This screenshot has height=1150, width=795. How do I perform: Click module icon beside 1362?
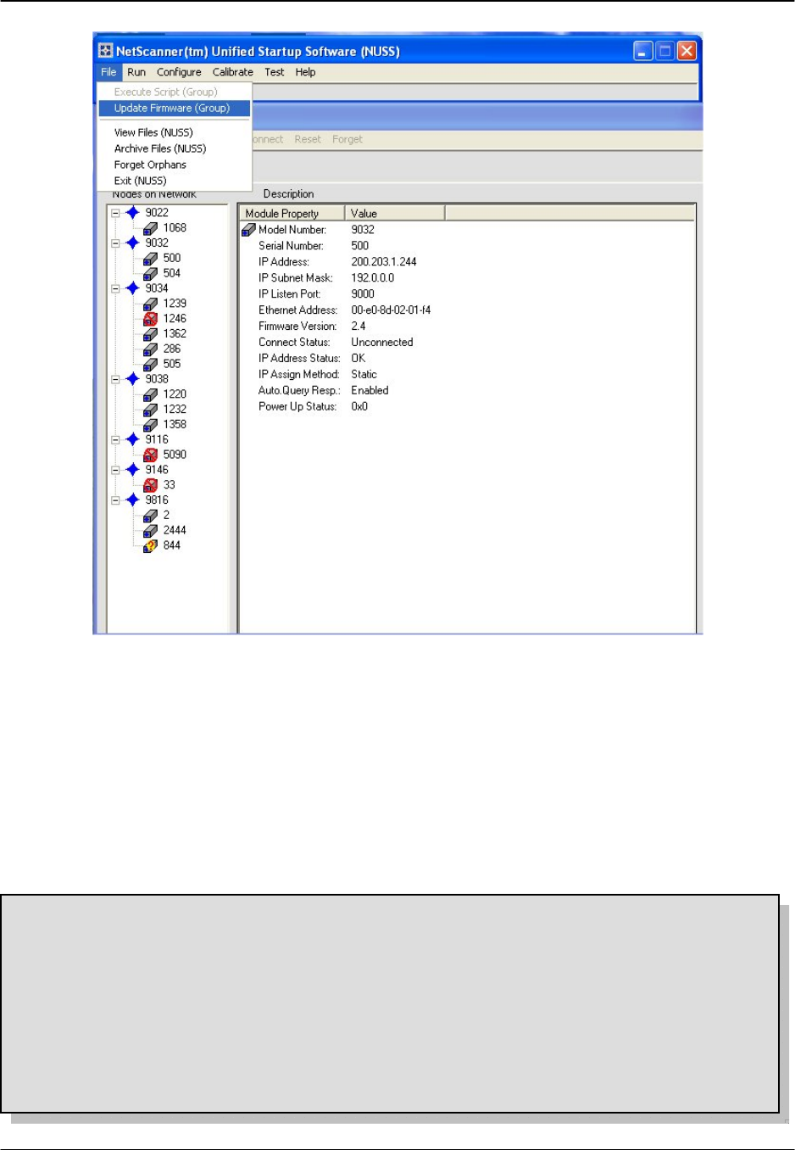pyautogui.click(x=151, y=334)
